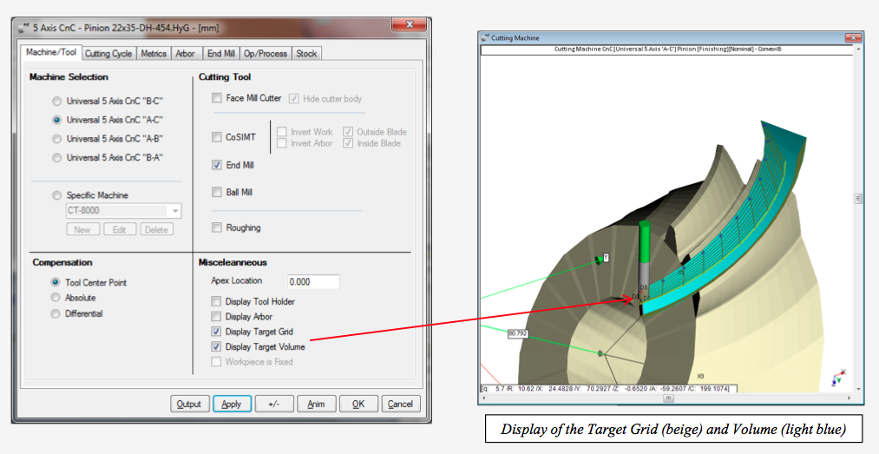Enable Display Tool Holder checkbox
Viewport: 879px width, 454px height.
[216, 301]
